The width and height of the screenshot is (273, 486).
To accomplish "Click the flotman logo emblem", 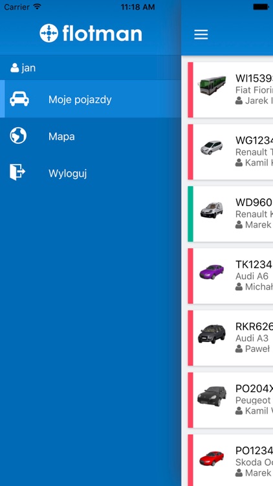I will click(49, 33).
